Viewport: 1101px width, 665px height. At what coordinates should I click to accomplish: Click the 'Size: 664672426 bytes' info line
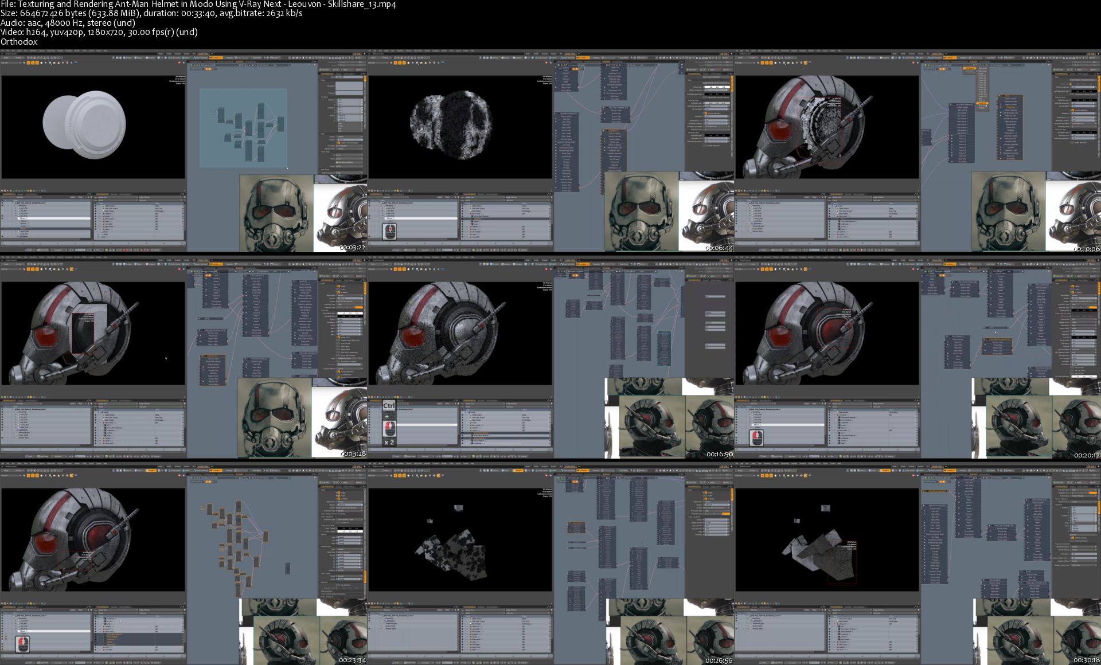pyautogui.click(x=151, y=14)
